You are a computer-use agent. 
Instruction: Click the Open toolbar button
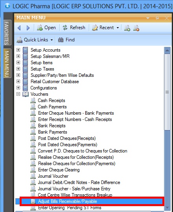tap(46, 28)
